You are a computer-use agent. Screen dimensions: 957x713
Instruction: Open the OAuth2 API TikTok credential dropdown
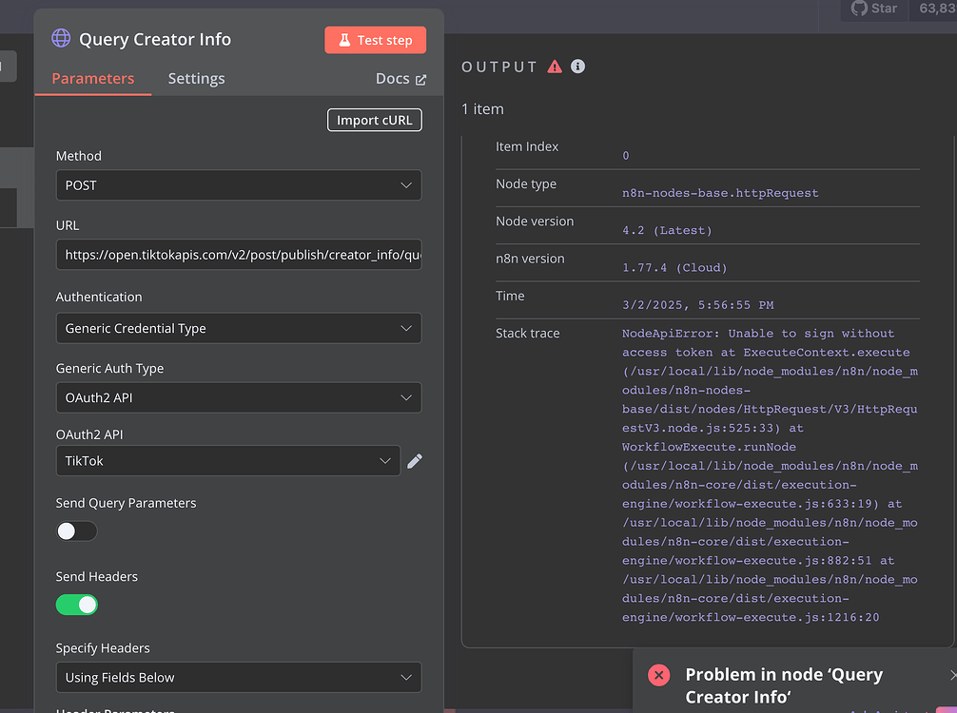click(227, 461)
